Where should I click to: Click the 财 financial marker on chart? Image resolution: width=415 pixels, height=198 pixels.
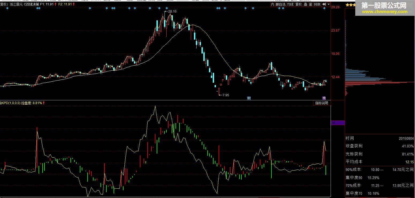point(249,98)
